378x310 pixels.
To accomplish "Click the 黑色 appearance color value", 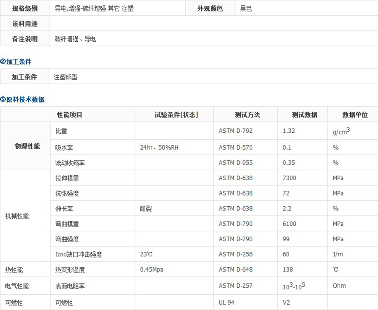I will [246, 8].
